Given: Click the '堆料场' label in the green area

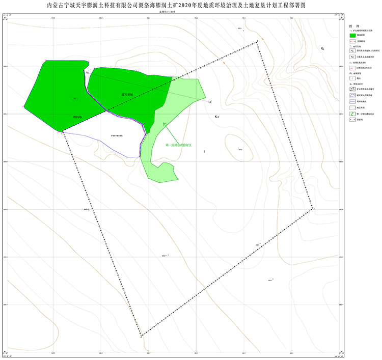Looking at the screenshot, I should [77, 117].
